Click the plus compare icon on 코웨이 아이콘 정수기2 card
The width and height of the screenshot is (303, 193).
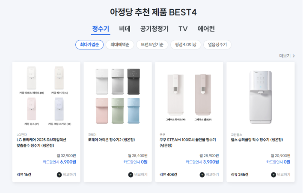click(131, 175)
